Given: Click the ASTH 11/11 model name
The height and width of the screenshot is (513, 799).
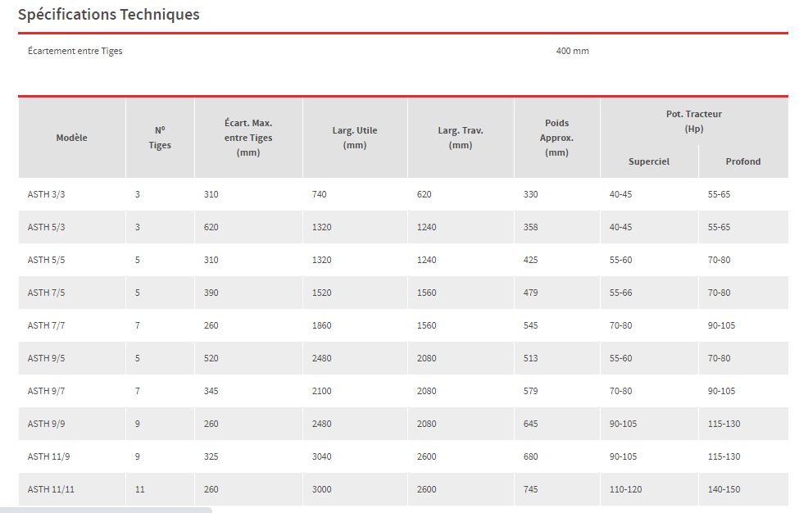Looking at the screenshot, I should pos(51,489).
